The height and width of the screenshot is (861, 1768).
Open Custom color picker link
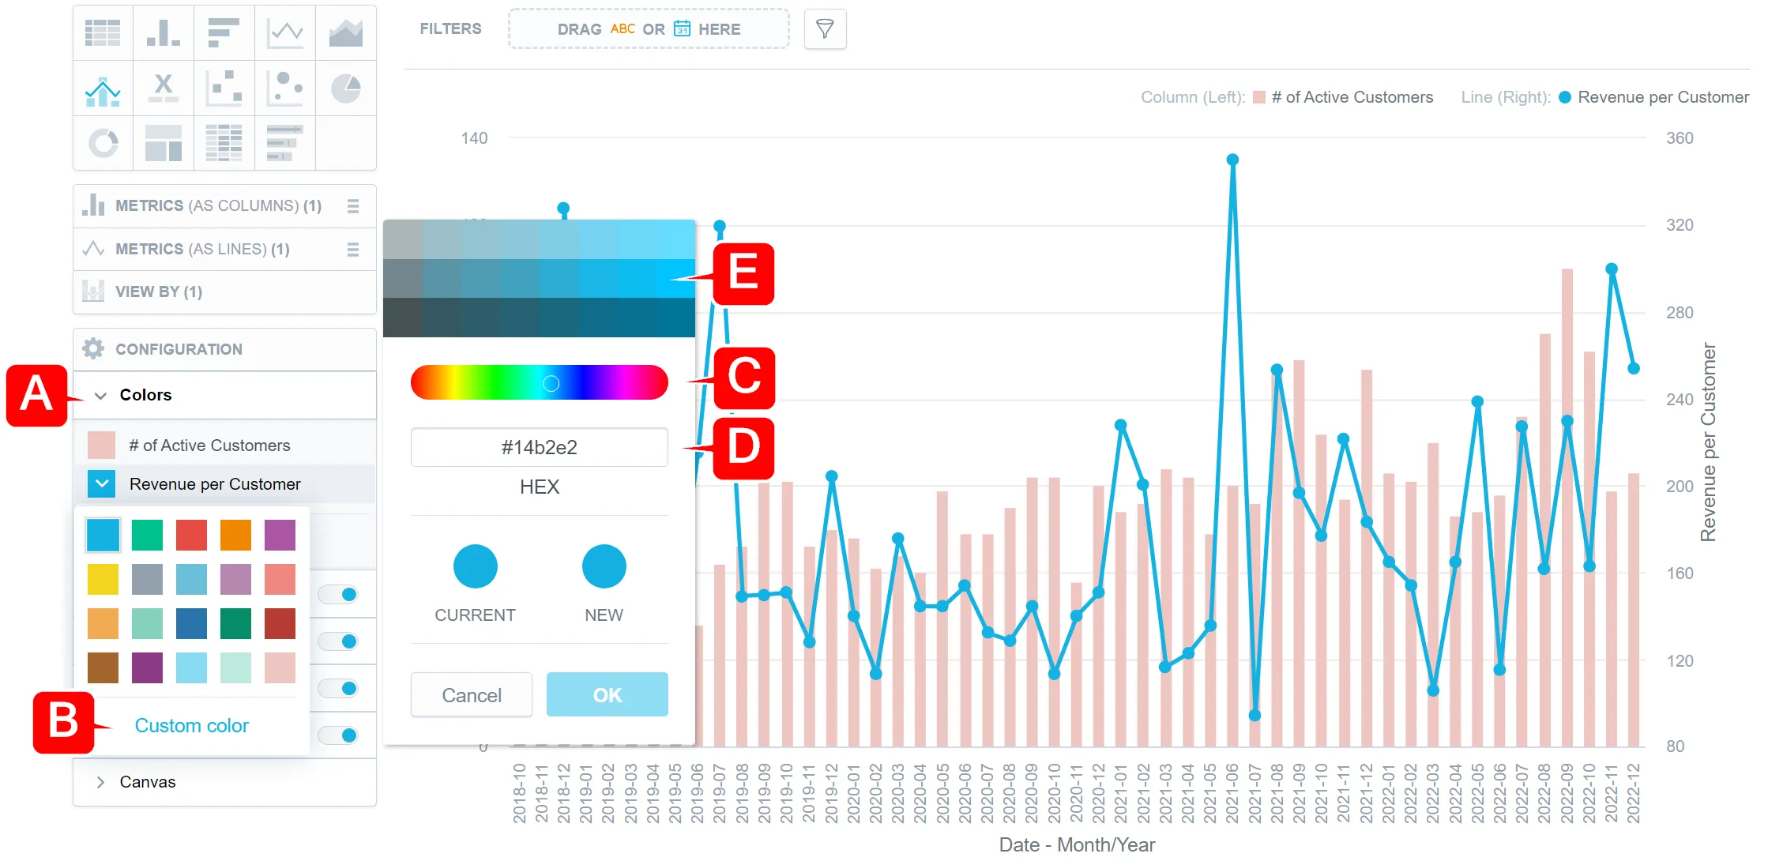pos(191,725)
